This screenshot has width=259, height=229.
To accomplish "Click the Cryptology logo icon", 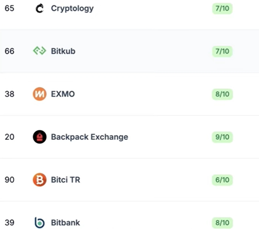I will (x=40, y=9).
